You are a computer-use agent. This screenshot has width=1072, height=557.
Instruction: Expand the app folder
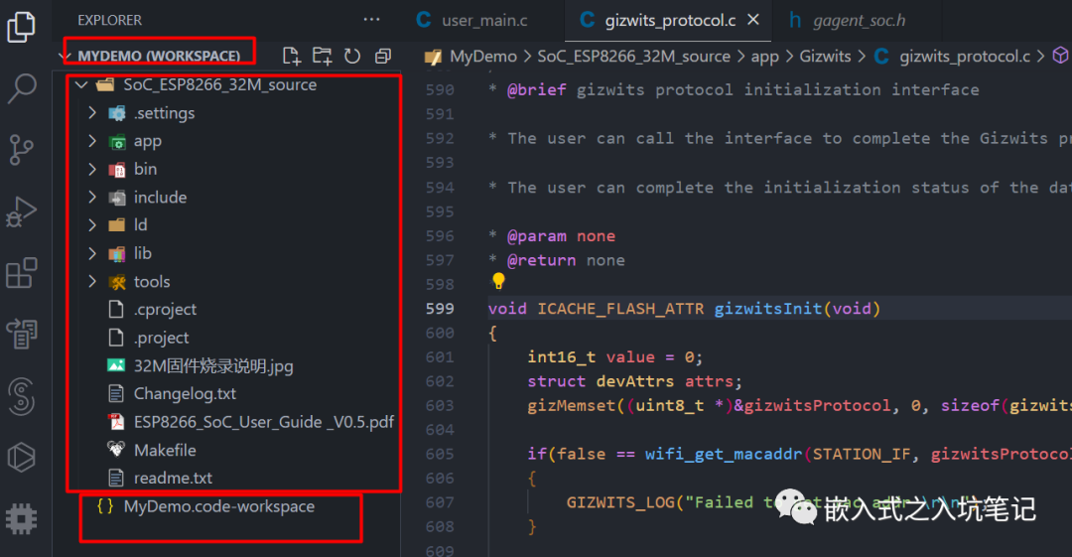148,142
